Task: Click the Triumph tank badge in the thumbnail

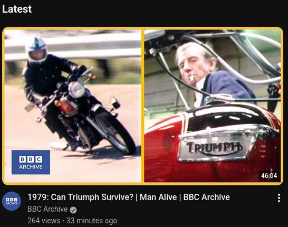Action: coord(214,147)
